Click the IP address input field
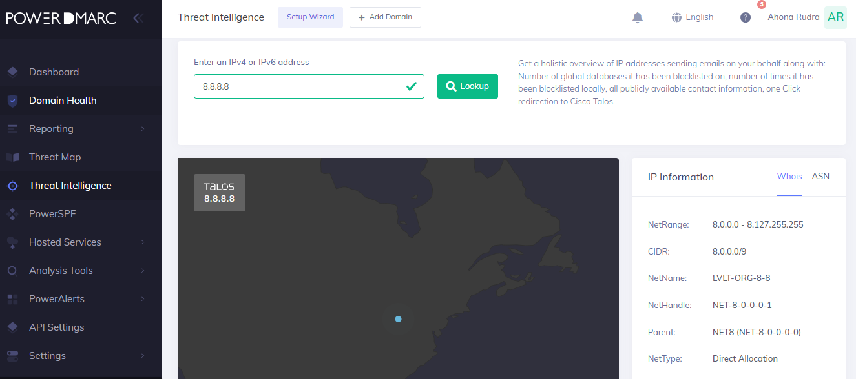The height and width of the screenshot is (379, 856). tap(309, 86)
